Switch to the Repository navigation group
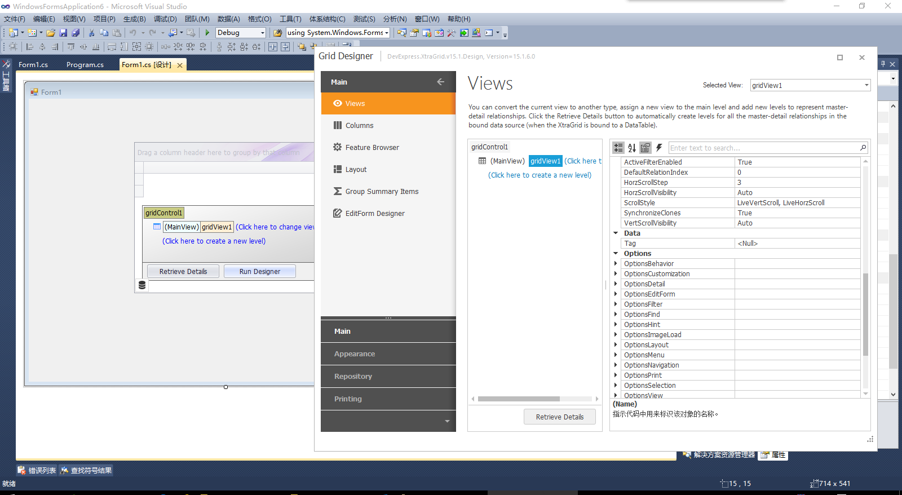Screen dimensions: 902x495 coord(388,377)
